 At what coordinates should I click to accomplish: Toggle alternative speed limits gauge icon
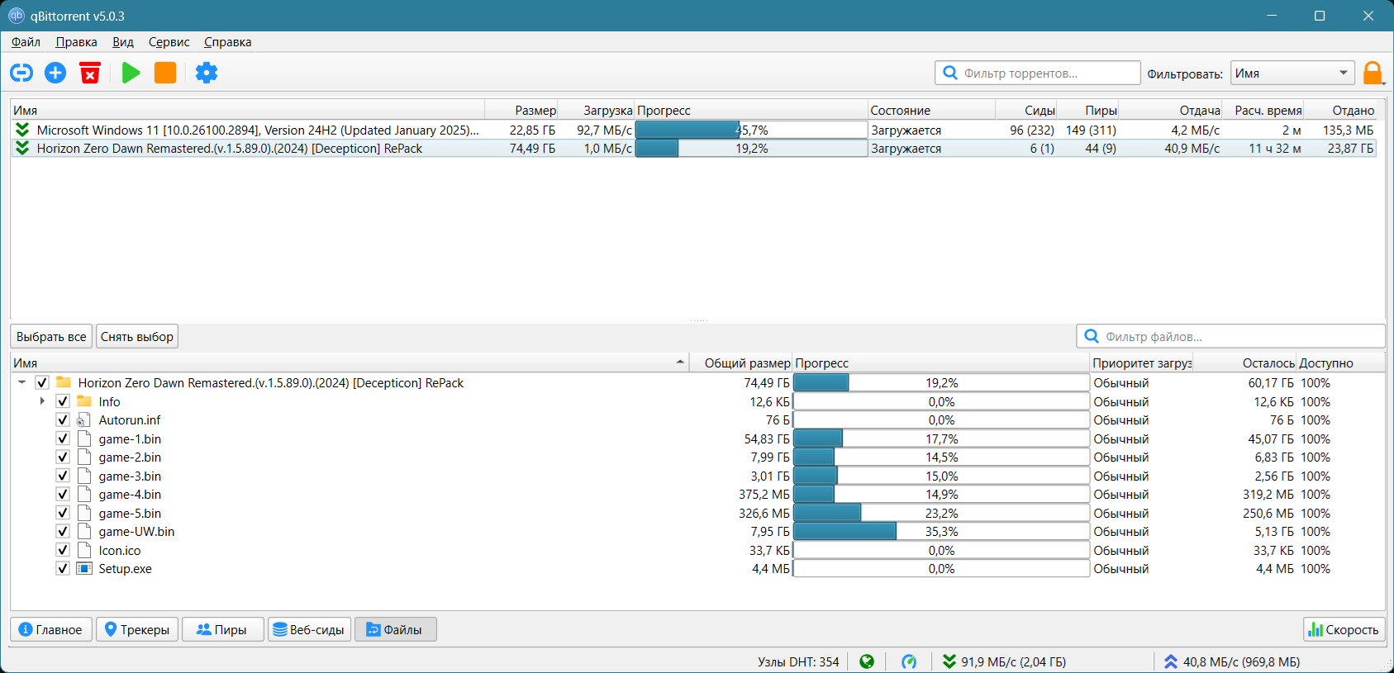(x=909, y=661)
